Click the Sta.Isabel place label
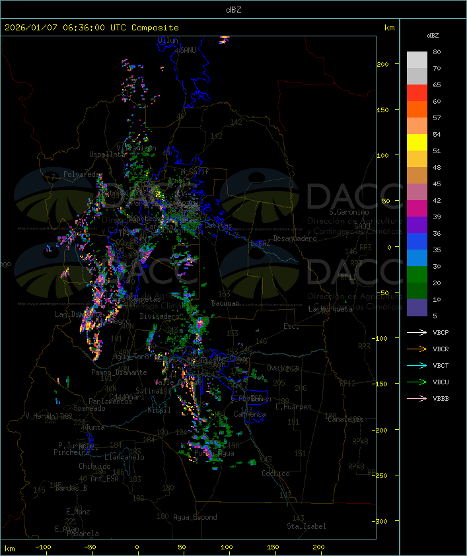Viewport: 467px width, 556px height. coord(306,526)
